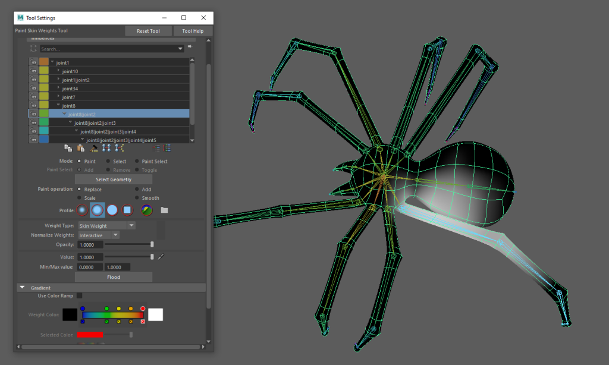609x365 pixels.
Task: Expand the joint34 tree node
Action: [x=58, y=87]
